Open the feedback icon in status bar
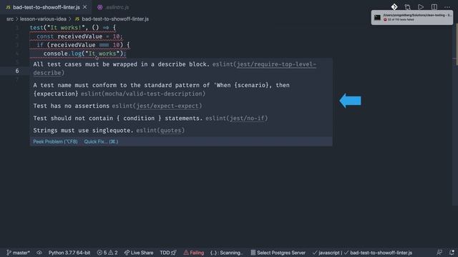The height and width of the screenshot is (257, 458). (x=439, y=253)
